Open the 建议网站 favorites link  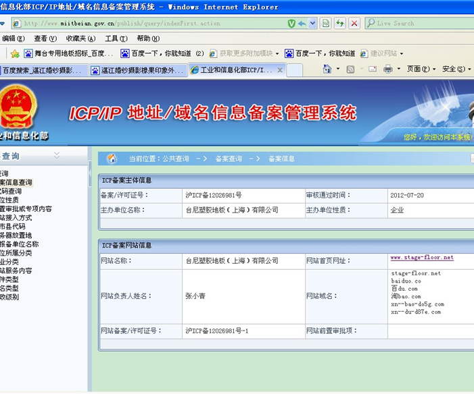[x=379, y=54]
